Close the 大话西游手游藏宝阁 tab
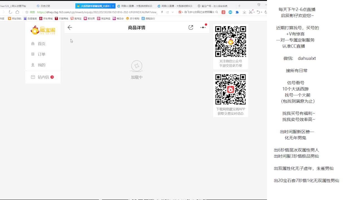The width and height of the screenshot is (356, 200). [x=113, y=6]
